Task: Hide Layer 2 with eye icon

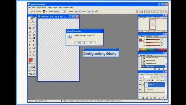Action: (x=140, y=85)
